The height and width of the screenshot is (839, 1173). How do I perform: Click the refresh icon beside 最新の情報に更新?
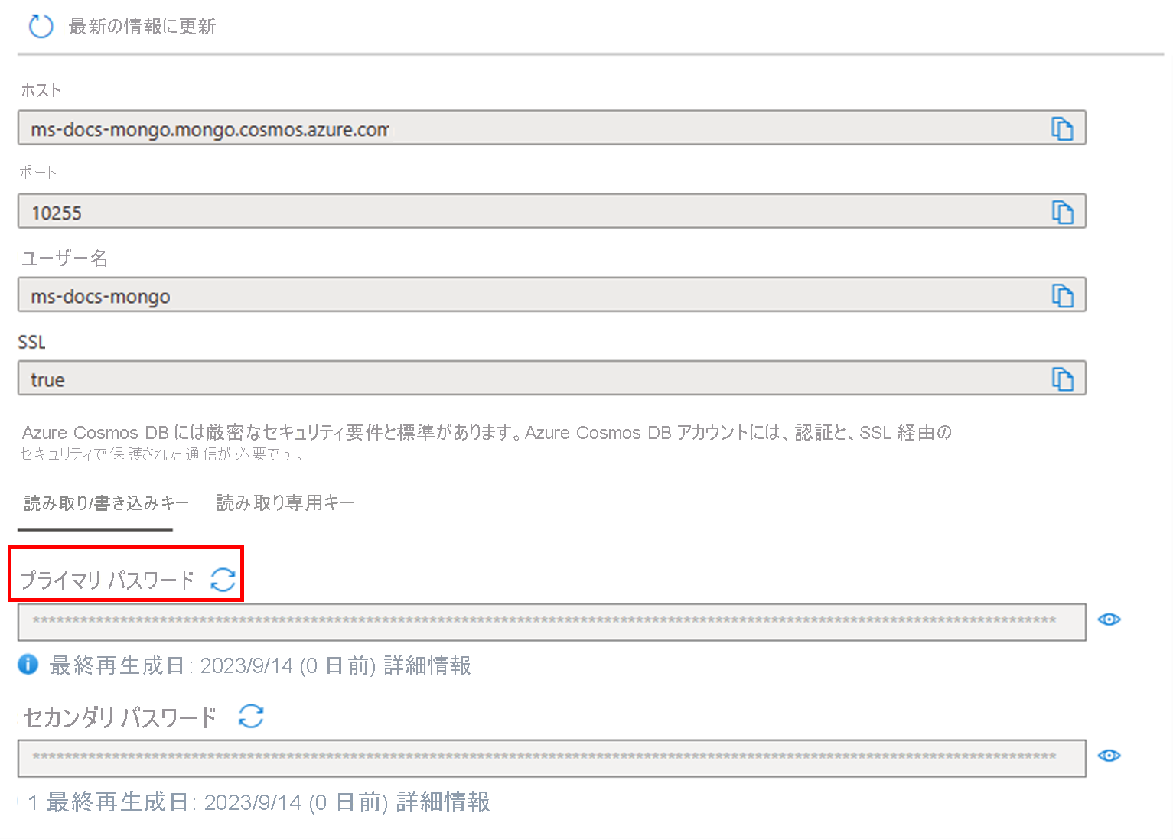[41, 26]
